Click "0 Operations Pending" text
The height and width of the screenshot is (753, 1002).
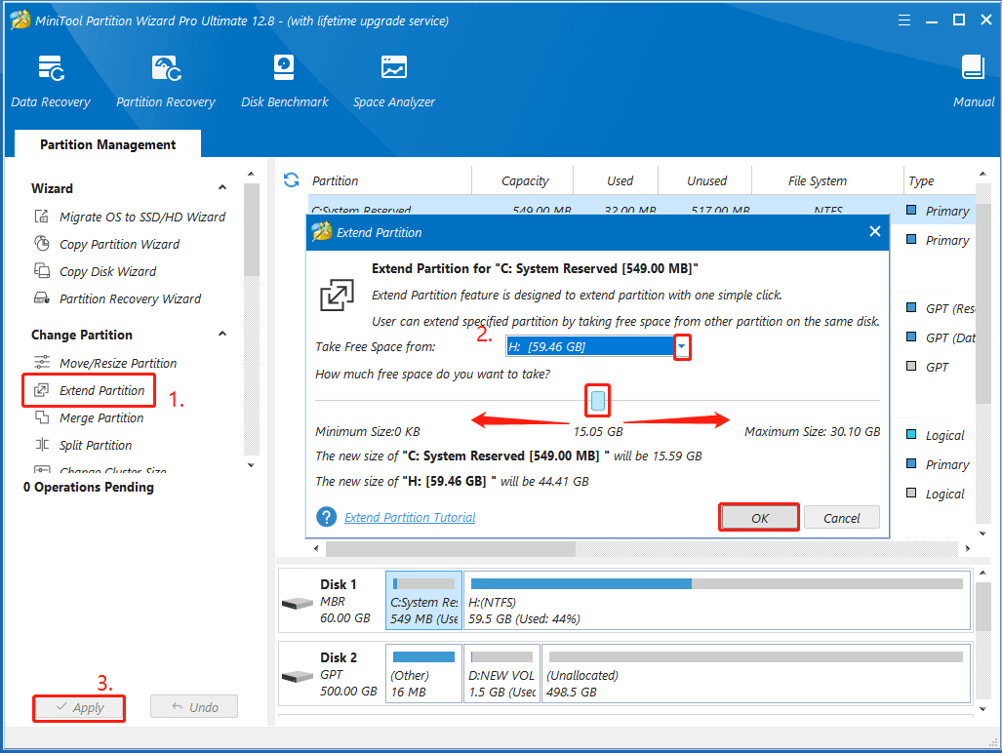(x=88, y=487)
